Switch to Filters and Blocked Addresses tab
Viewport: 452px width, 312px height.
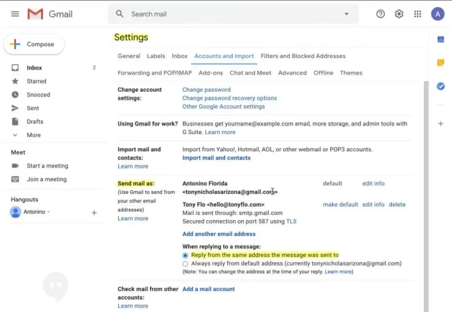pos(303,56)
